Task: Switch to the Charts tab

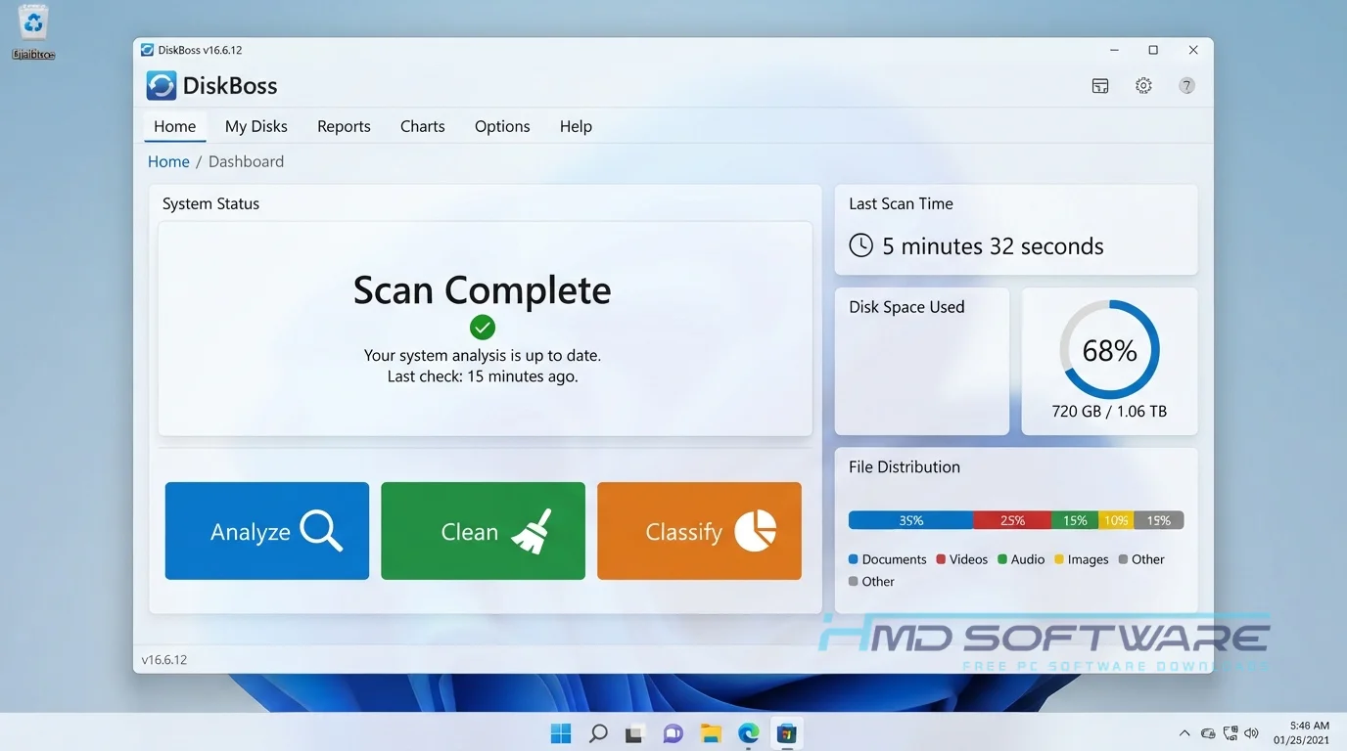Action: [x=423, y=126]
